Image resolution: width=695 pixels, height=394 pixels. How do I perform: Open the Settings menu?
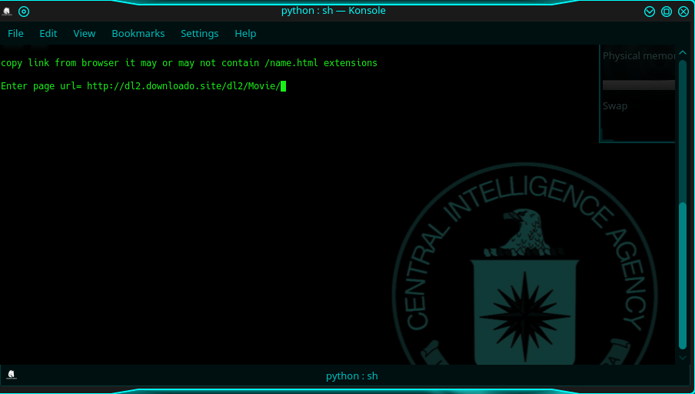click(199, 34)
